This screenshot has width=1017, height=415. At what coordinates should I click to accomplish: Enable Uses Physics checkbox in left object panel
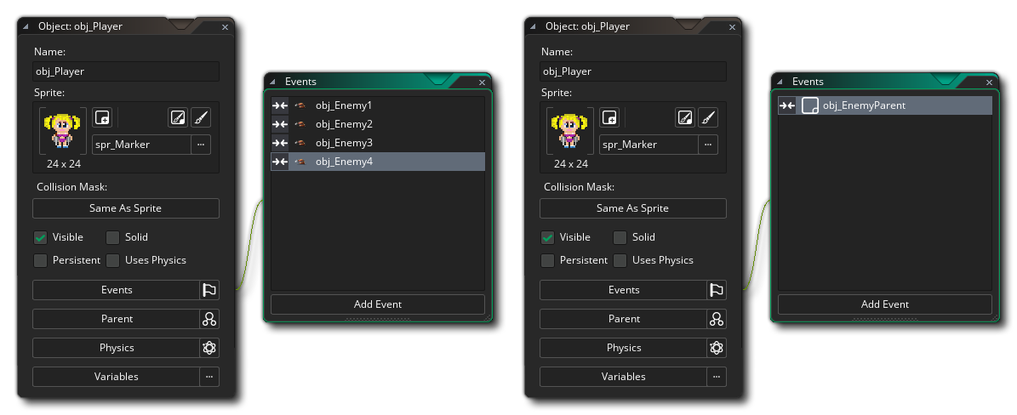[113, 260]
